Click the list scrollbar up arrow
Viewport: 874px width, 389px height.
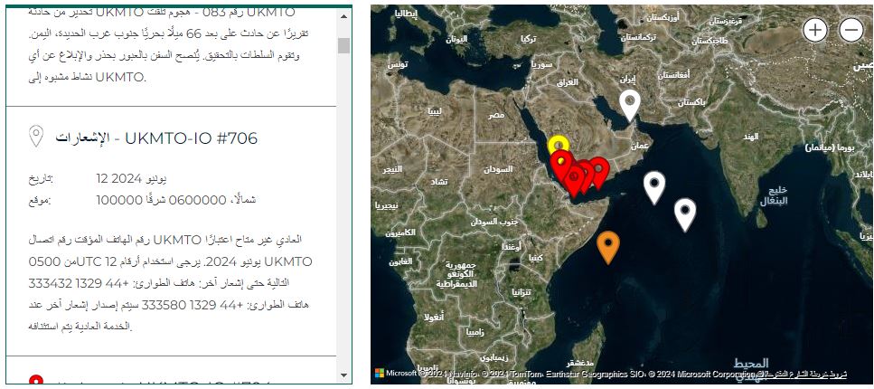coord(344,15)
